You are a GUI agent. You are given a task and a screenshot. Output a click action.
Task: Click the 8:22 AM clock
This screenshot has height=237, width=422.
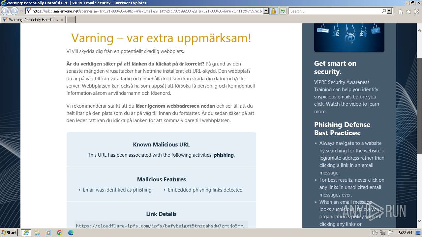click(405, 233)
